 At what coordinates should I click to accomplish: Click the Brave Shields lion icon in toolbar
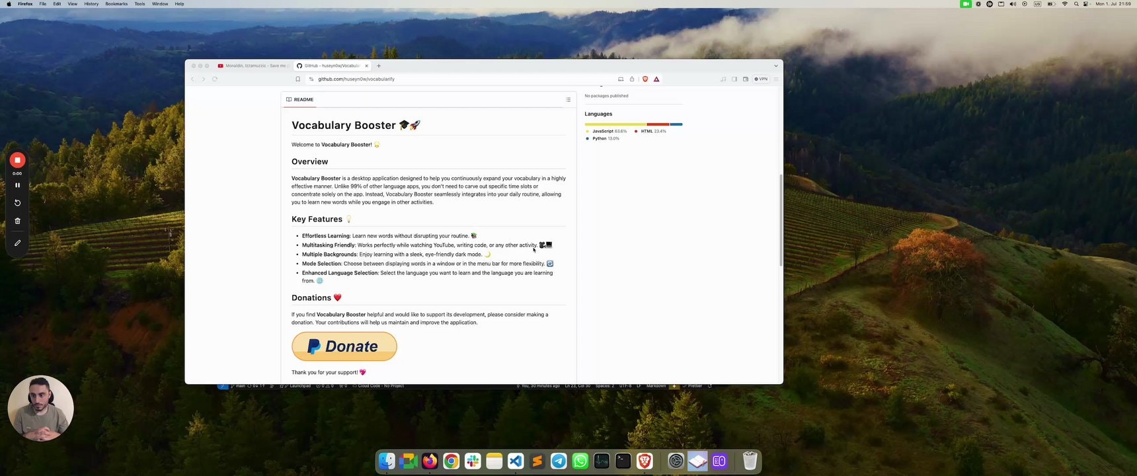tap(645, 79)
